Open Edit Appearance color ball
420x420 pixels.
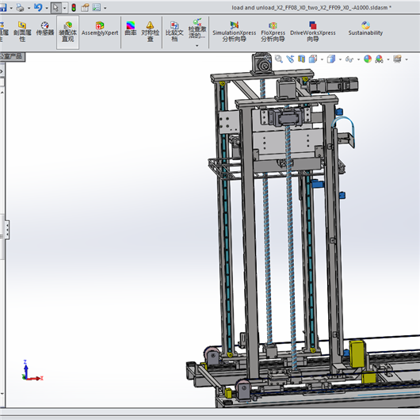coord(368,59)
